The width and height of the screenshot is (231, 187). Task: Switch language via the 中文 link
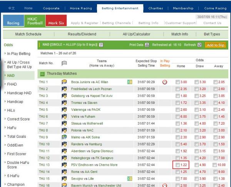tap(12, 8)
